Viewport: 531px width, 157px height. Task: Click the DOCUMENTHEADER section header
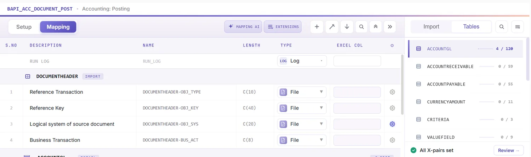[x=200, y=76]
